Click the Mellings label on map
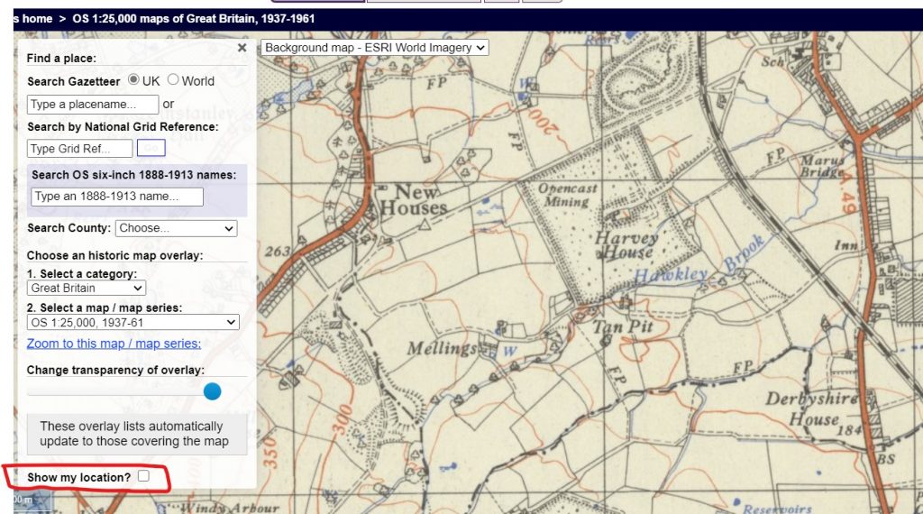Image resolution: width=923 pixels, height=514 pixels. point(442,349)
